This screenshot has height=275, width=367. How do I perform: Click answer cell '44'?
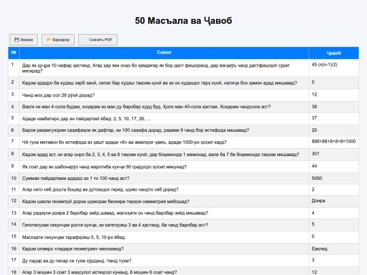pos(334,167)
